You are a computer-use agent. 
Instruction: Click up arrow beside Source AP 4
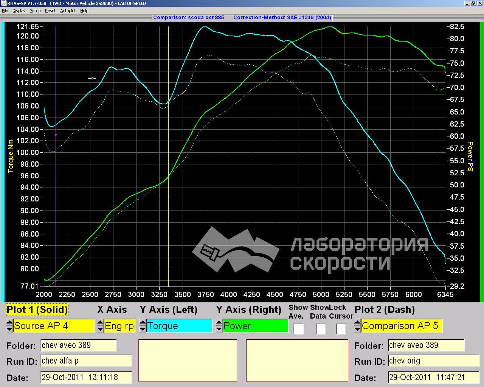coord(9,322)
